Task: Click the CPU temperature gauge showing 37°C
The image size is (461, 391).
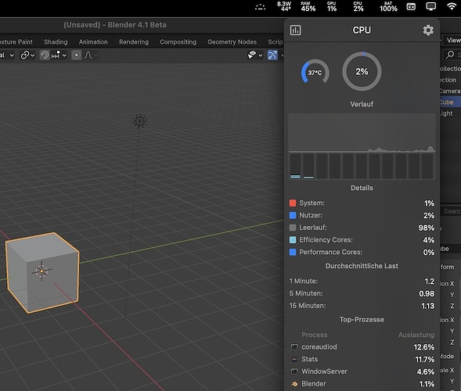Action: pos(315,72)
